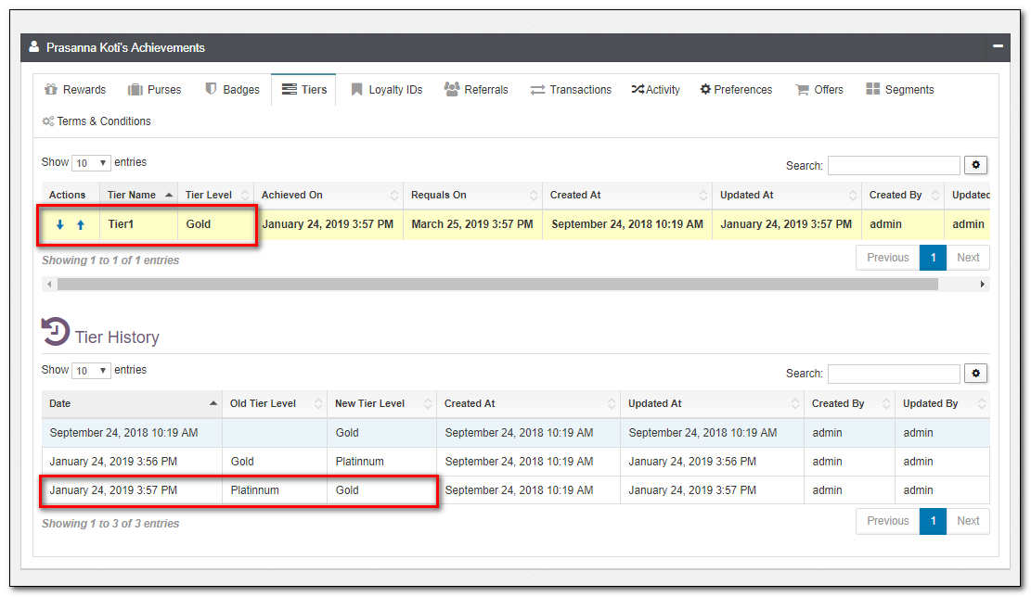Click Next in Tiers table pagination
This screenshot has height=597, width=1031.
[x=968, y=258]
